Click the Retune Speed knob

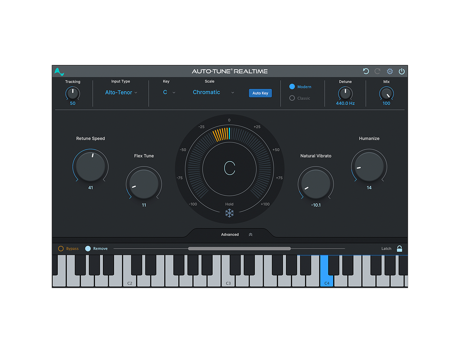[91, 167]
